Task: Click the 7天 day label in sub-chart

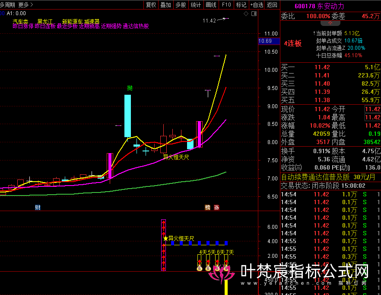Action: (x=230, y=253)
